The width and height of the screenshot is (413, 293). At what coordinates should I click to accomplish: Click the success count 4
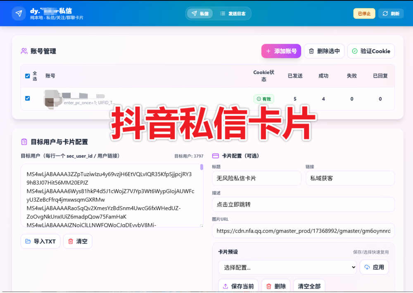[323, 99]
